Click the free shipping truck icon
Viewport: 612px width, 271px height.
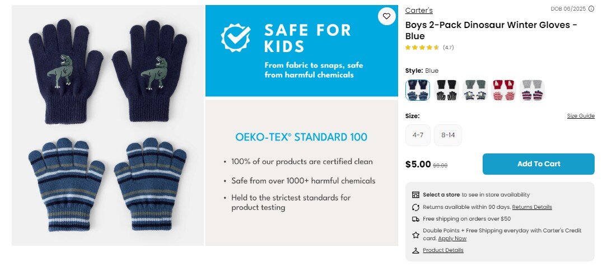415,219
